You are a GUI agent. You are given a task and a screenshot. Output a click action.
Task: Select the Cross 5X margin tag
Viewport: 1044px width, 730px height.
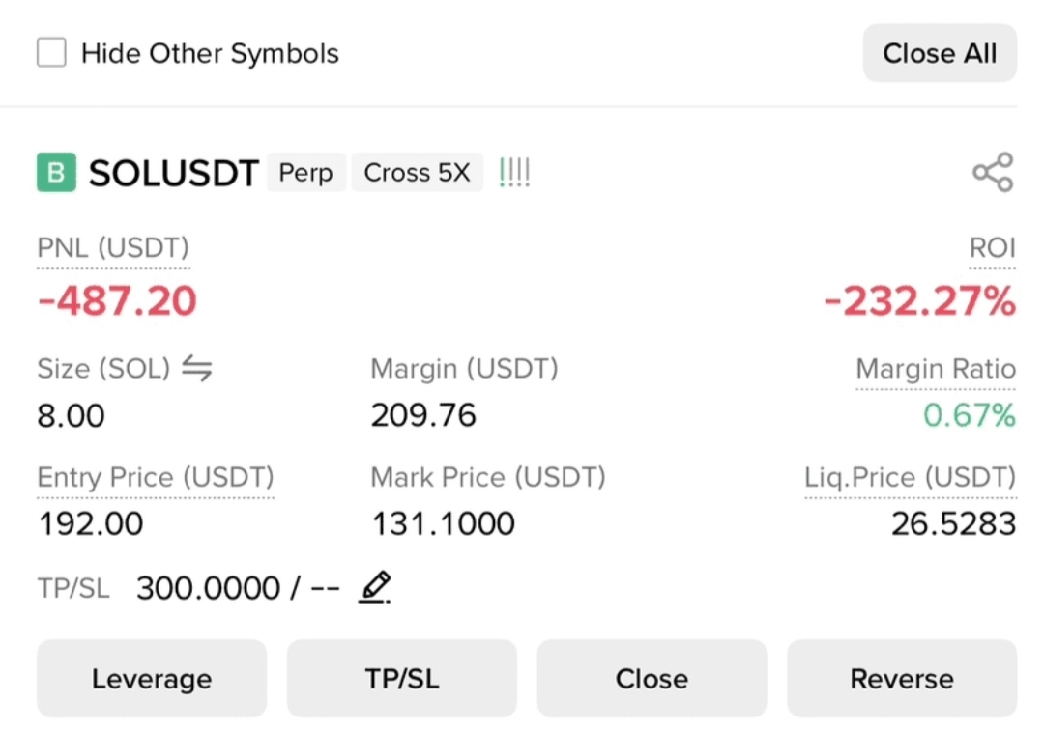(x=417, y=173)
